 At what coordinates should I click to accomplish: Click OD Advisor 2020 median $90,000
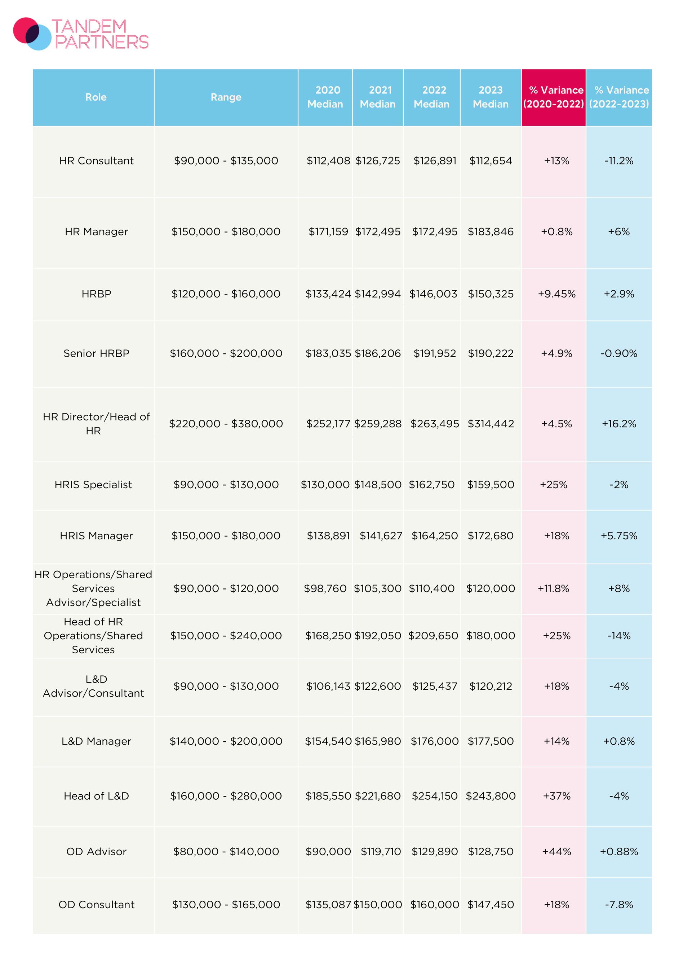(328, 852)
